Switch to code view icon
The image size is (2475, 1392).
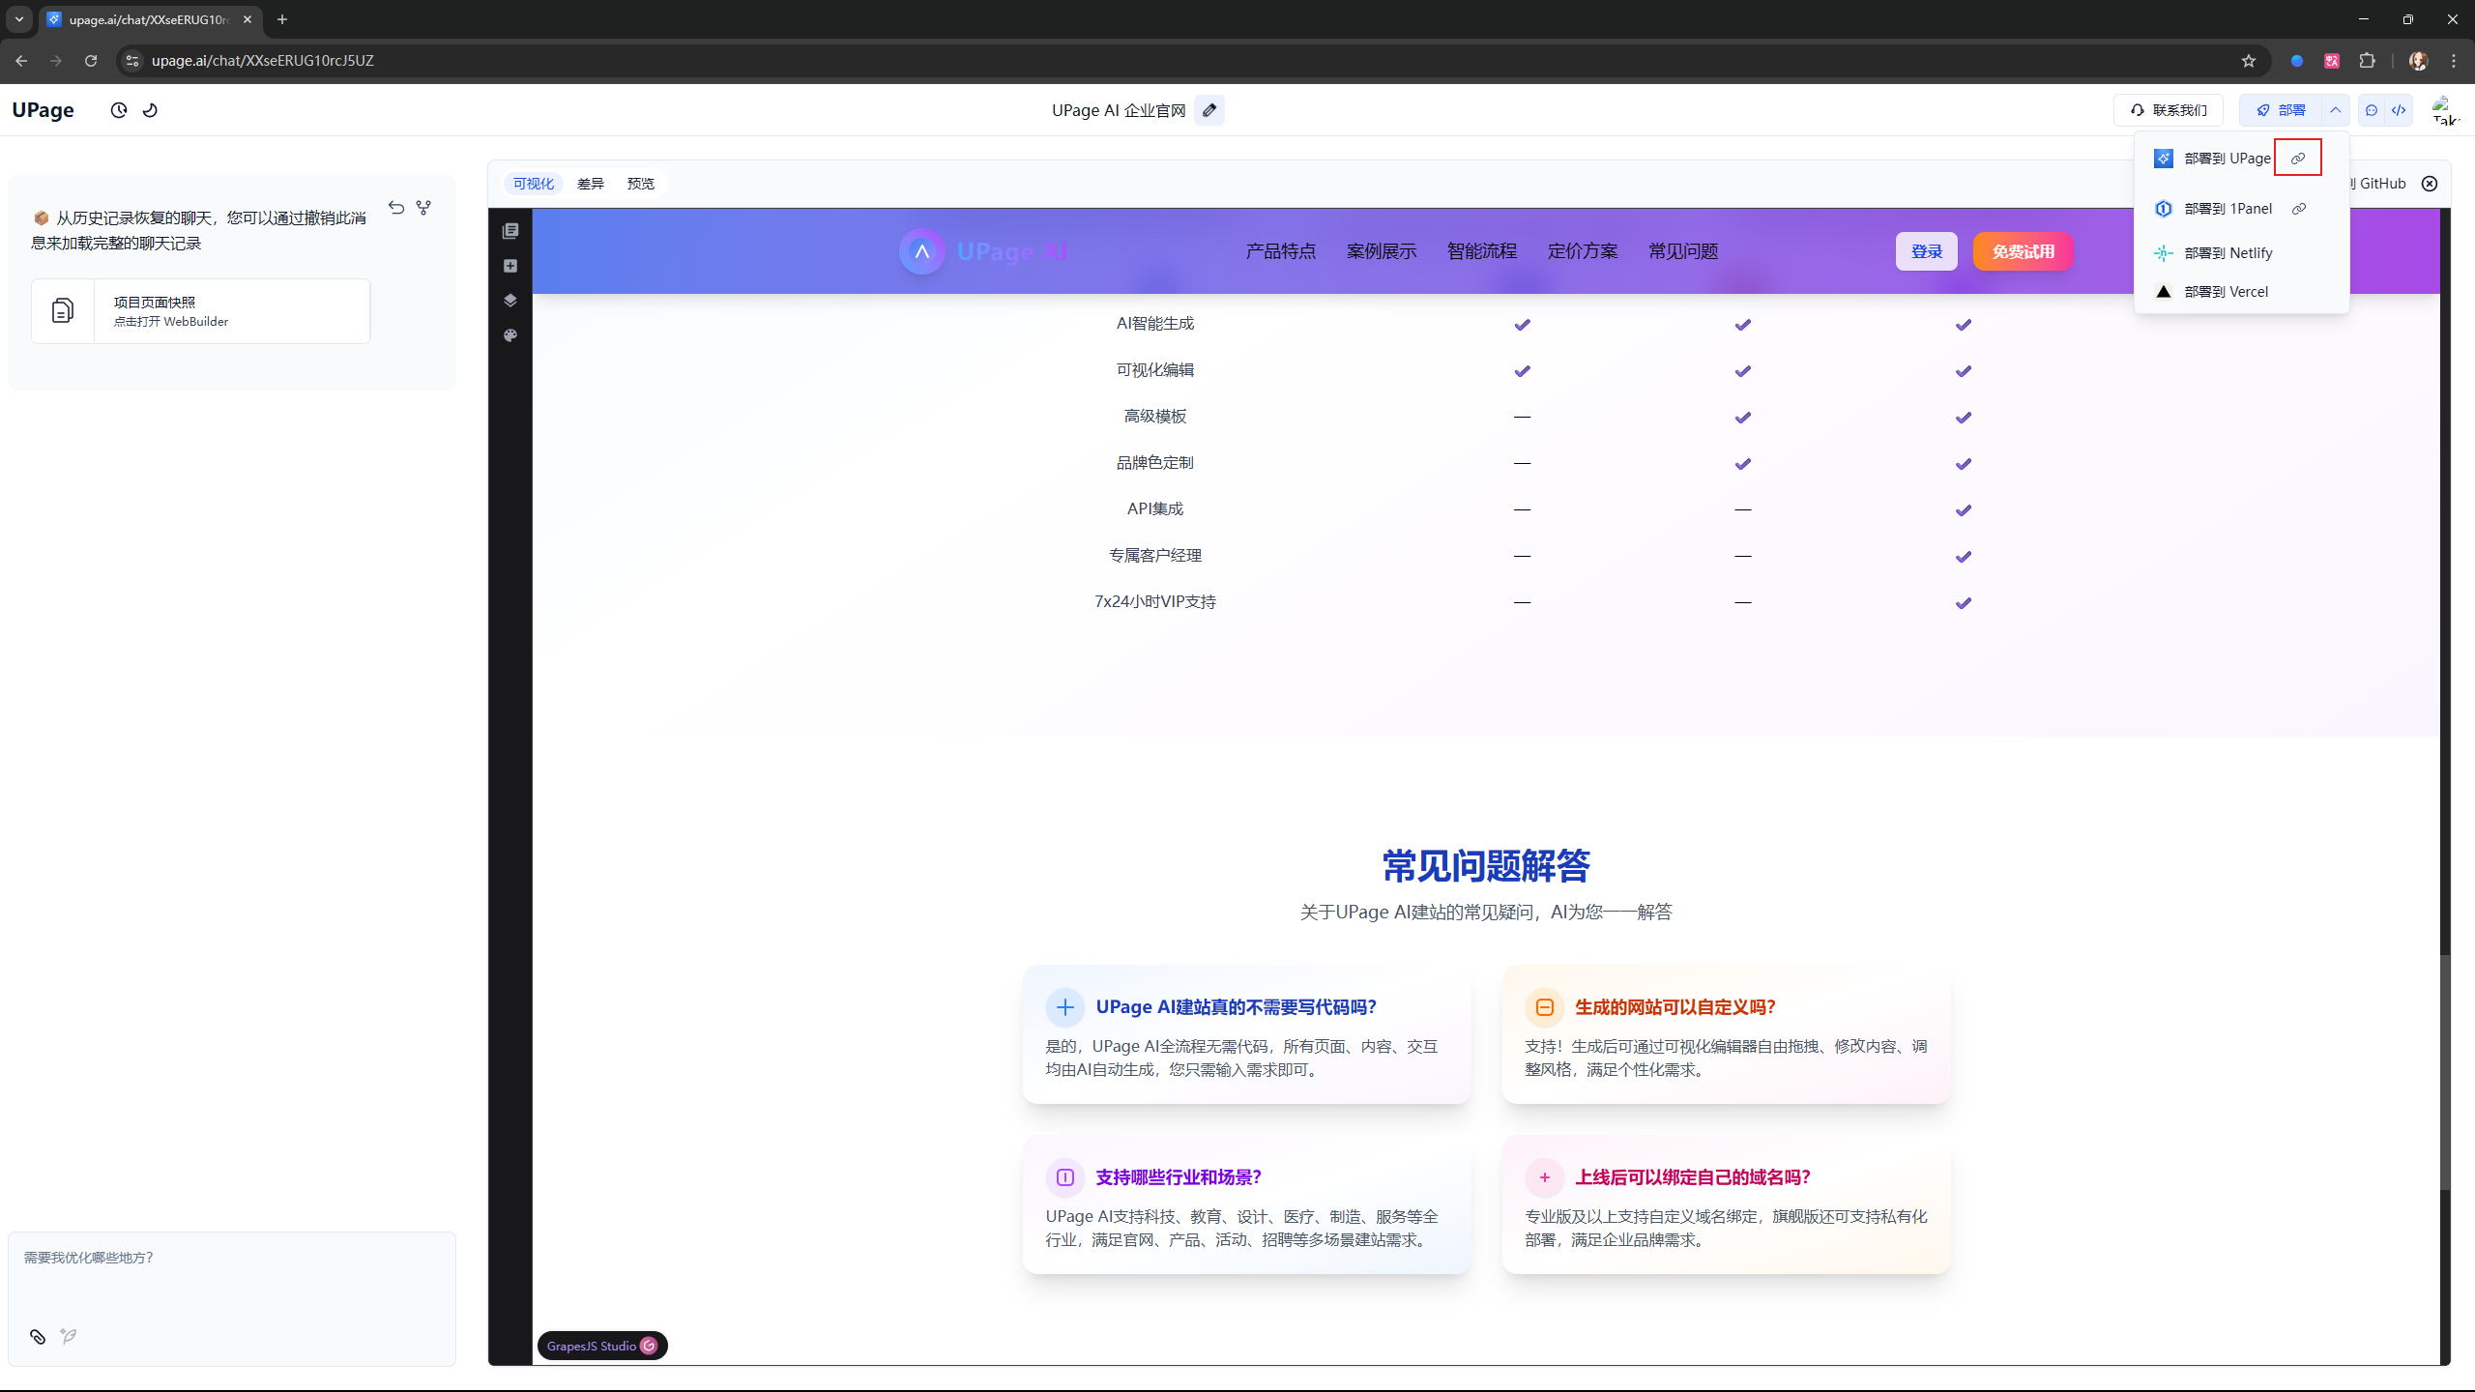point(2399,110)
